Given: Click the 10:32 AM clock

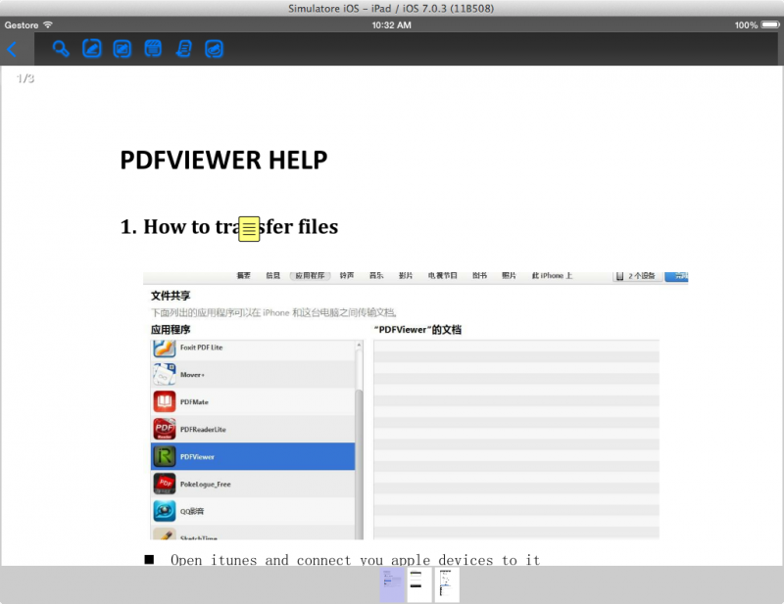Looking at the screenshot, I should (x=391, y=24).
